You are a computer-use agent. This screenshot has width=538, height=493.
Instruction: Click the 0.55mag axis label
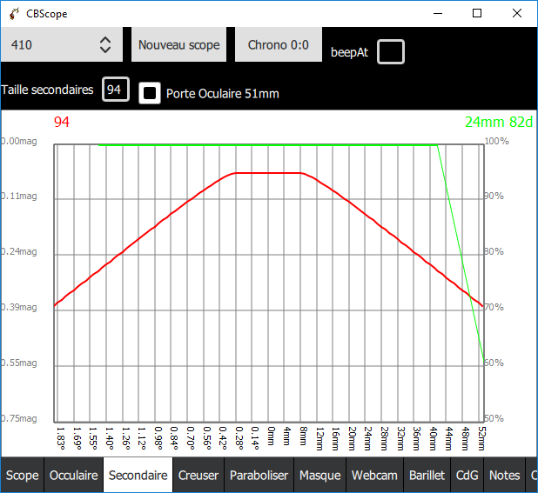19,363
